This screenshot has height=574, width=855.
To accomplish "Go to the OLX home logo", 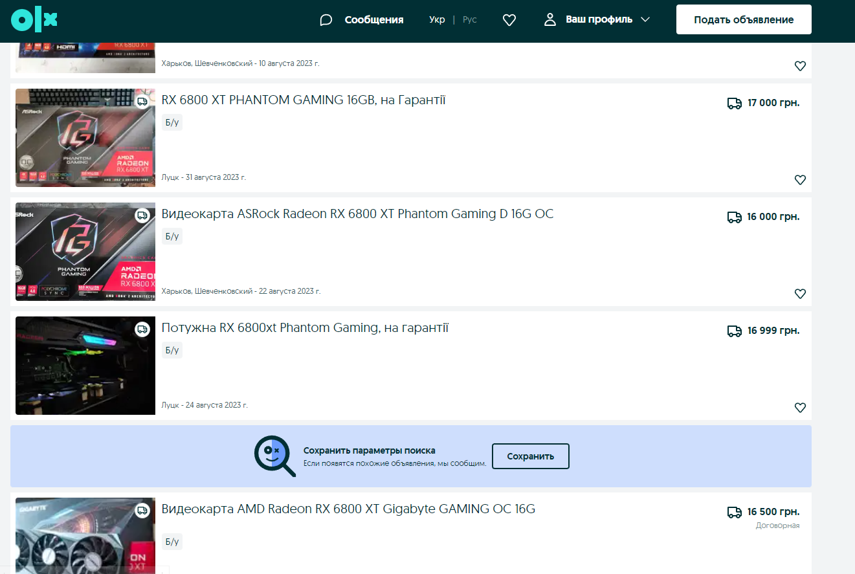I will 34,21.
